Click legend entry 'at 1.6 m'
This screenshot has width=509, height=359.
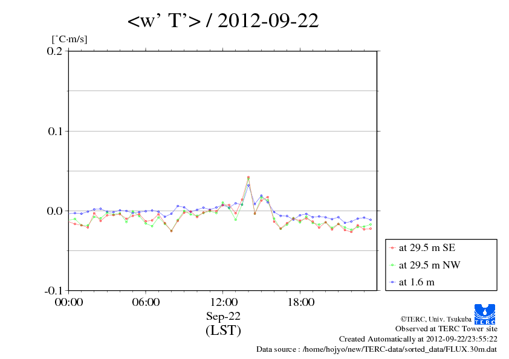click(x=417, y=282)
